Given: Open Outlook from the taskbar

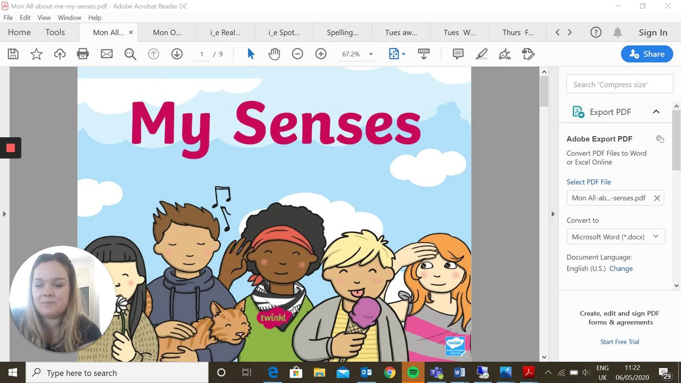Looking at the screenshot, I should pos(366,372).
